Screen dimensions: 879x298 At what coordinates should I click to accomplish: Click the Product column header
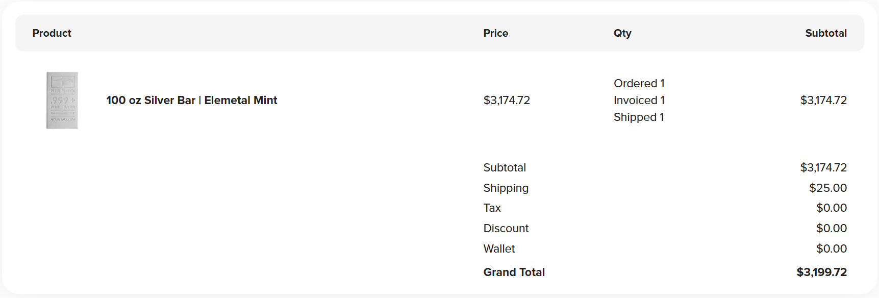point(52,33)
